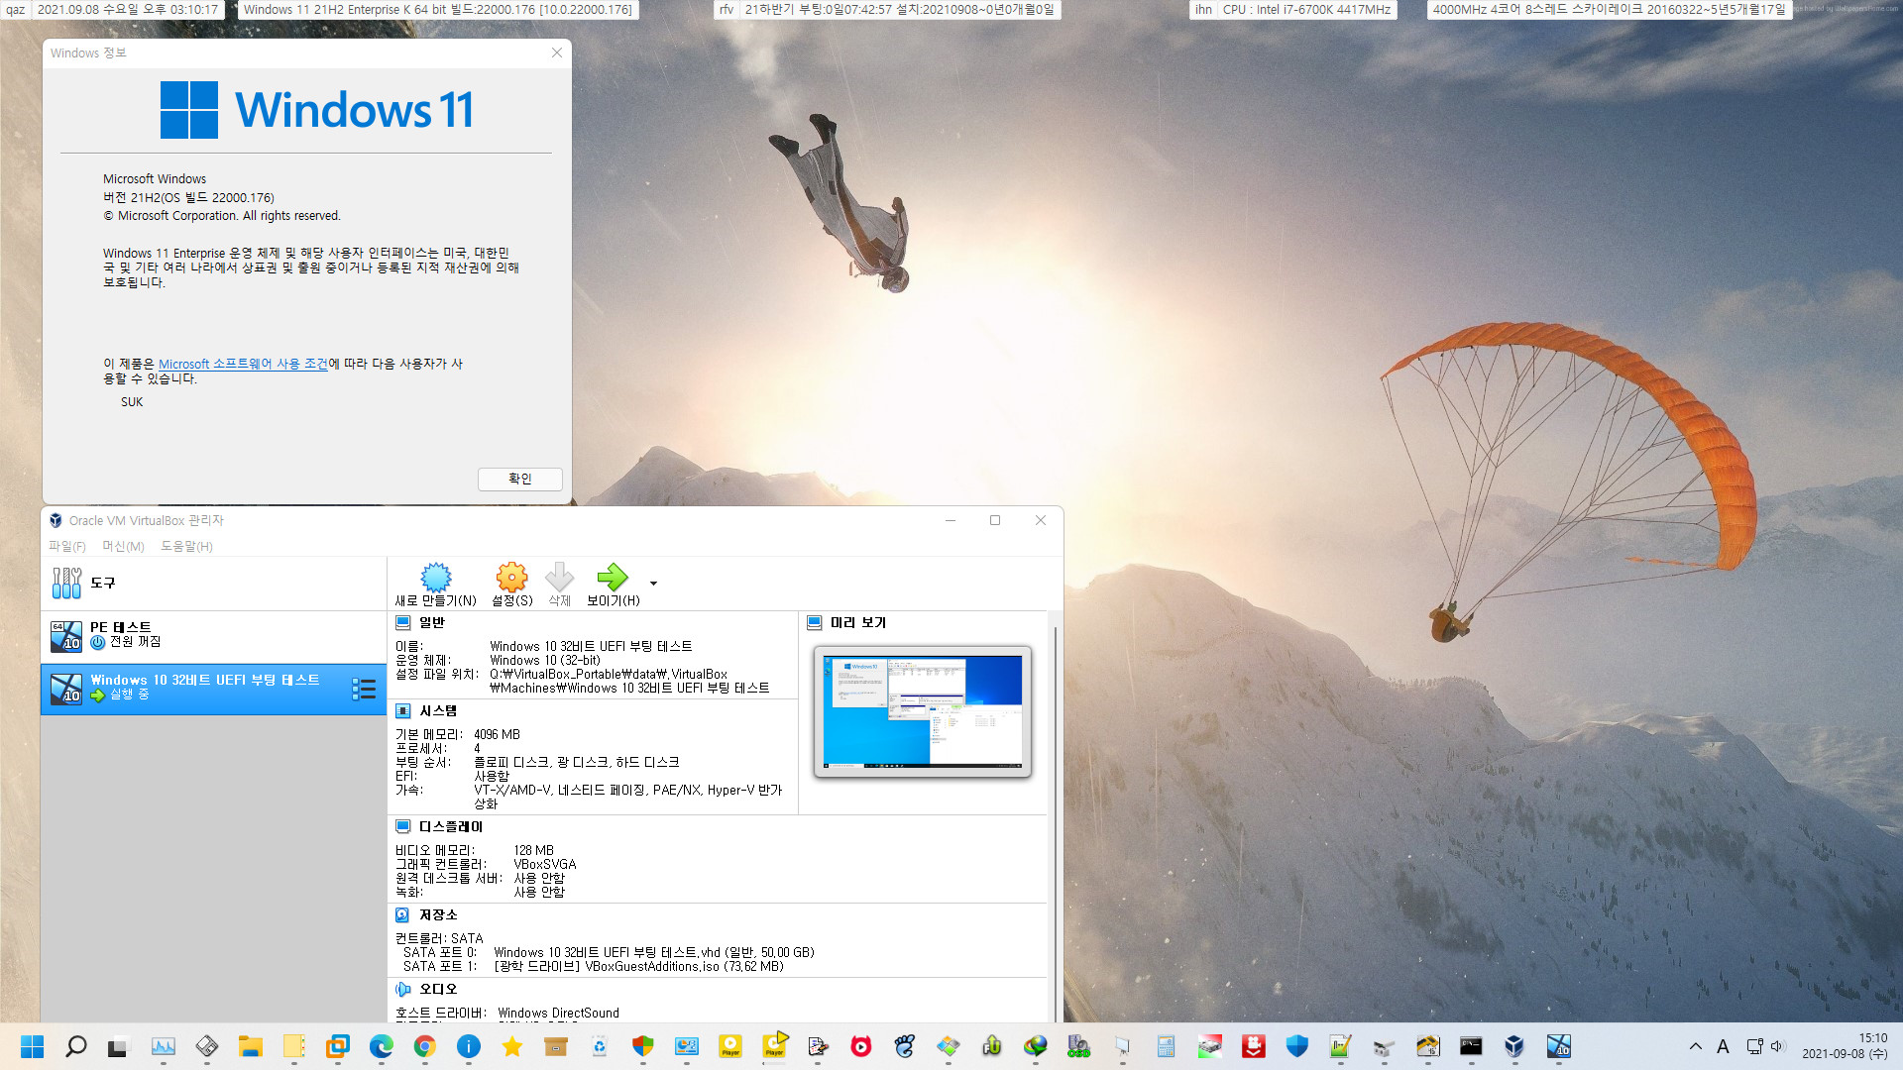Open the Help (도움말) menu

click(x=186, y=546)
